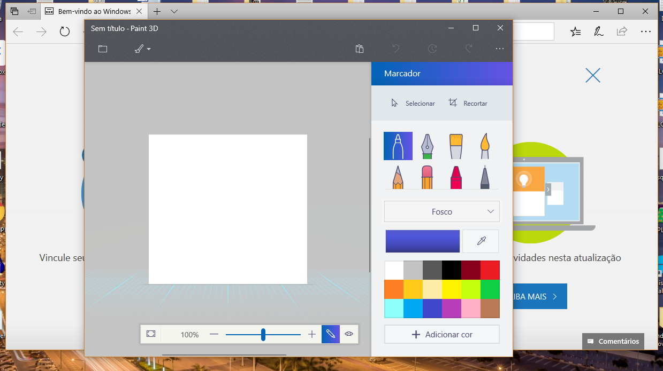
Task: Click the Selecionar tool
Action: [x=413, y=103]
